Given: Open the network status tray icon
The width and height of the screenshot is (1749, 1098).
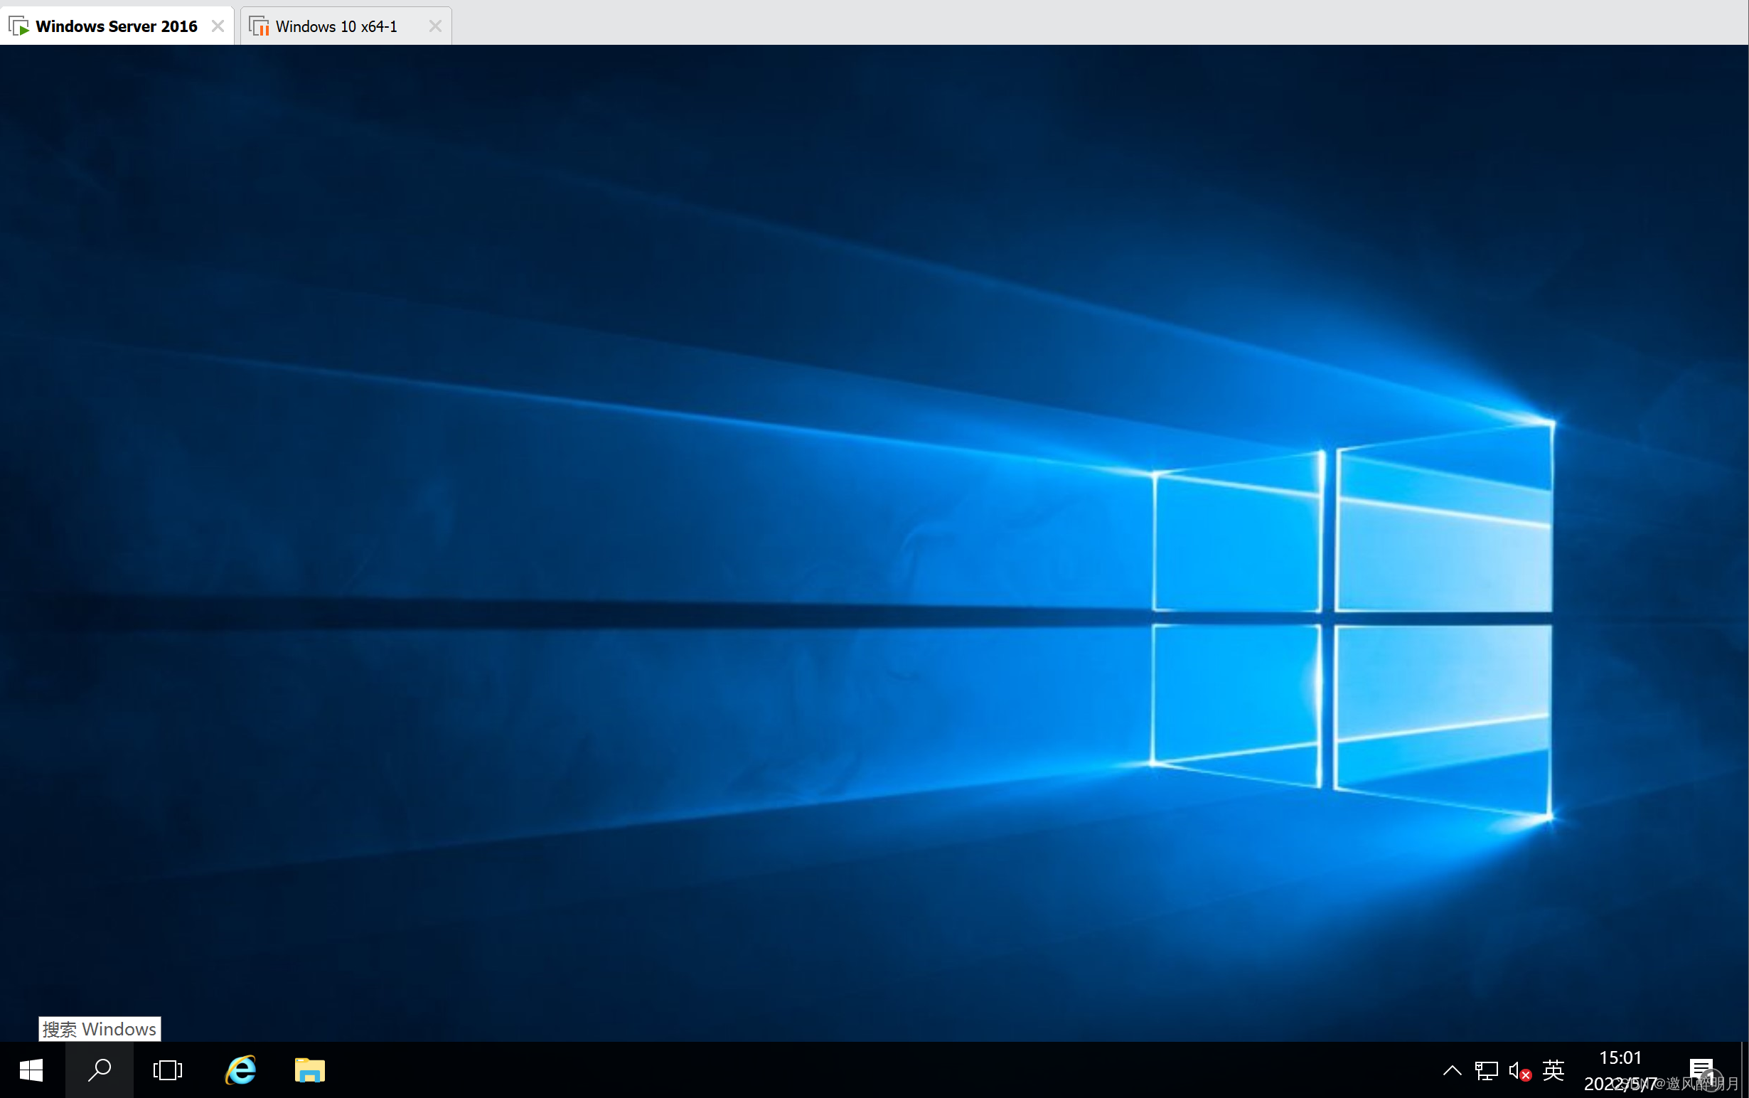Looking at the screenshot, I should point(1486,1070).
